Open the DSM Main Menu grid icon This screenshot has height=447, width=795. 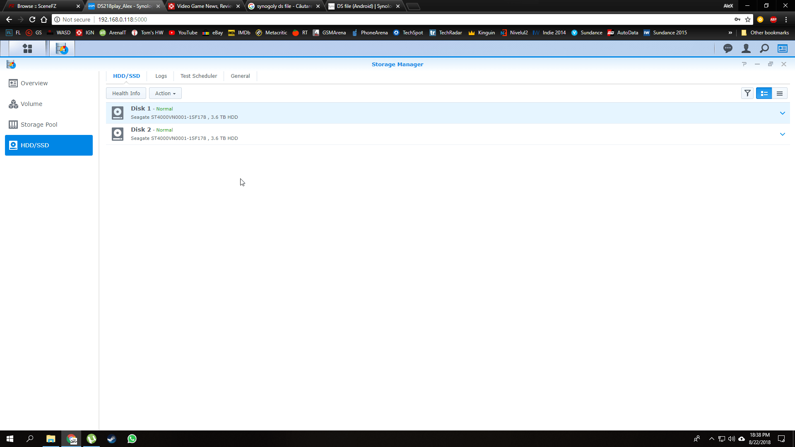click(x=27, y=49)
